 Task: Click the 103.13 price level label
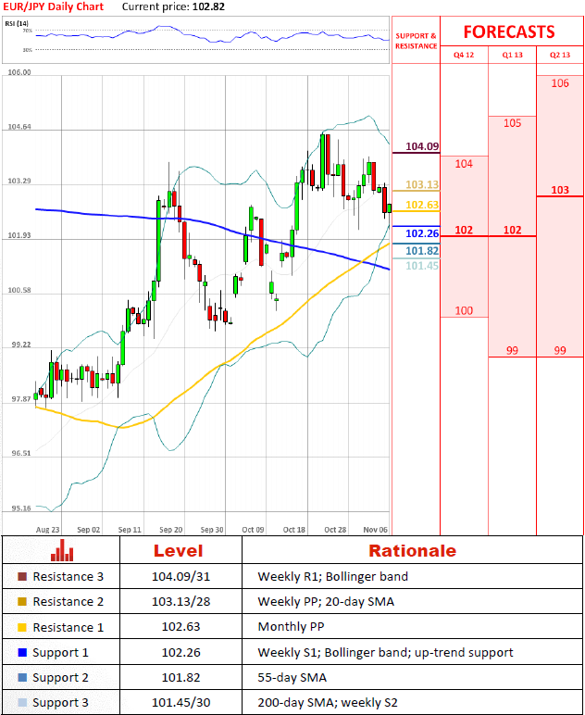(x=422, y=185)
